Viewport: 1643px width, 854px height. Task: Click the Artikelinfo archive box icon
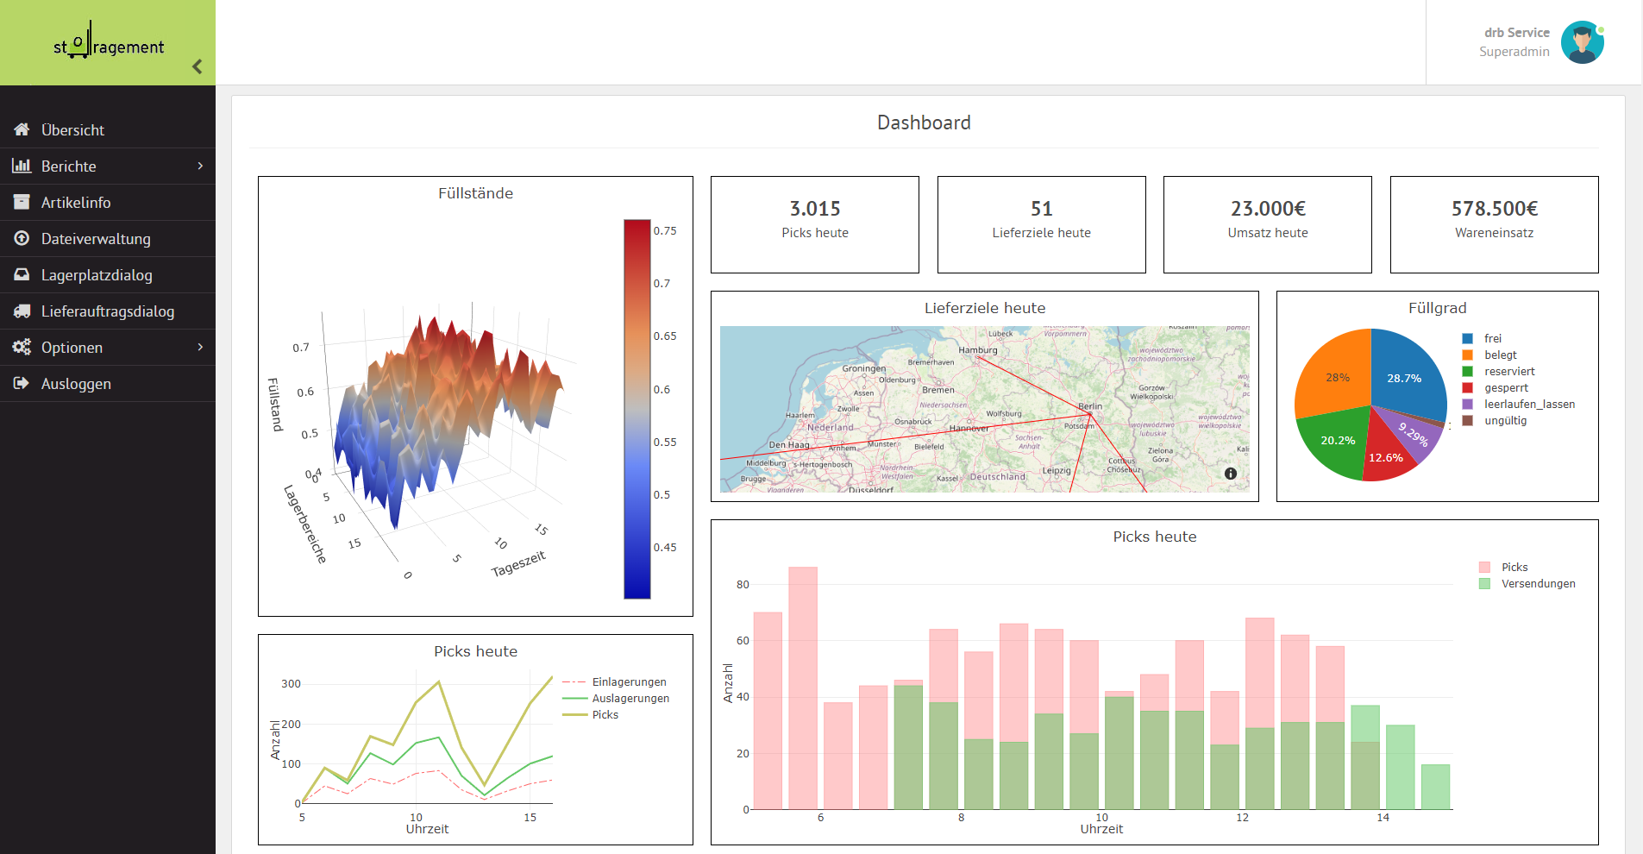coord(22,202)
